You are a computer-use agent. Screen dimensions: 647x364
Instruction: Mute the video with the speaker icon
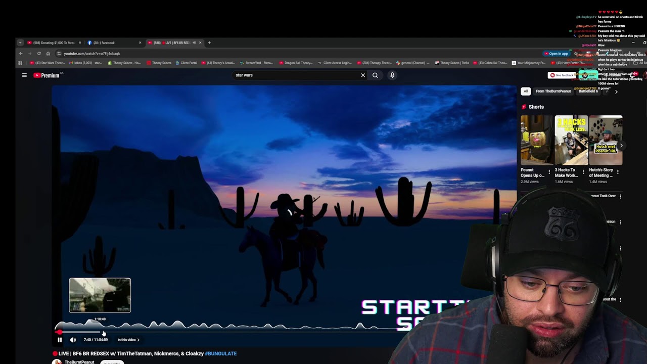click(x=73, y=340)
